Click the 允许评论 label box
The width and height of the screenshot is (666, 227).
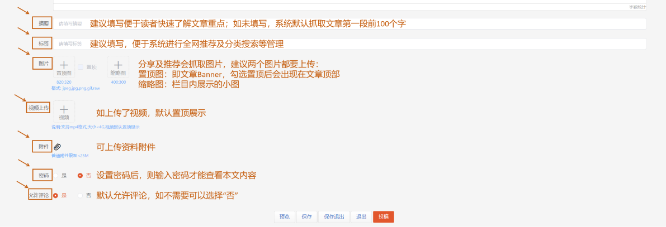click(40, 195)
